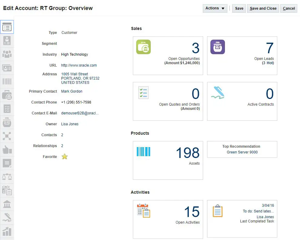Viewport: 300px width, 240px height.
Task: Open the Open Leads tile
Action: (x=242, y=56)
